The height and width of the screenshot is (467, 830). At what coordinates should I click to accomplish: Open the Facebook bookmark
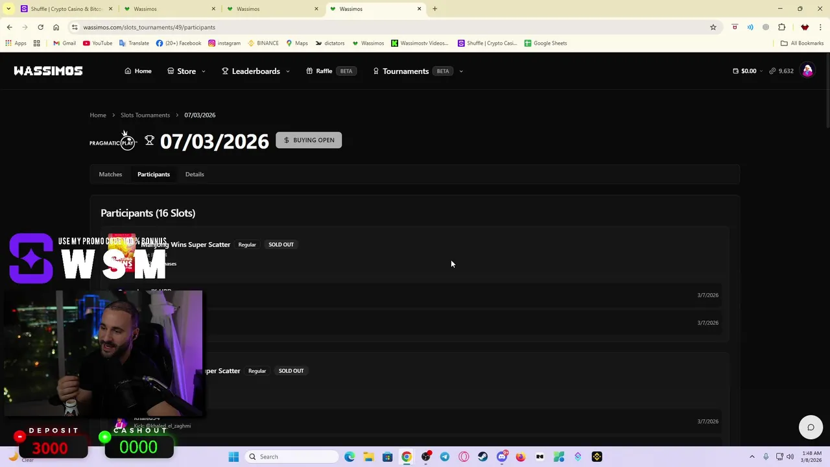[178, 43]
